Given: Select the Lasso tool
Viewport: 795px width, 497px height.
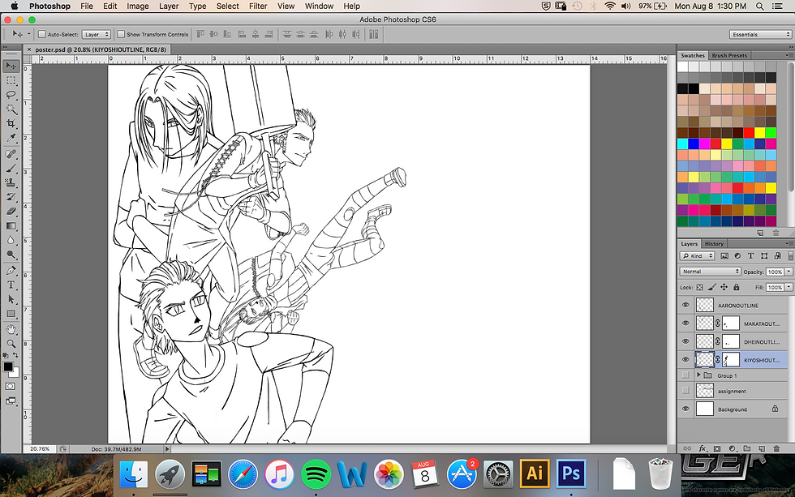Looking at the screenshot, I should (x=11, y=95).
